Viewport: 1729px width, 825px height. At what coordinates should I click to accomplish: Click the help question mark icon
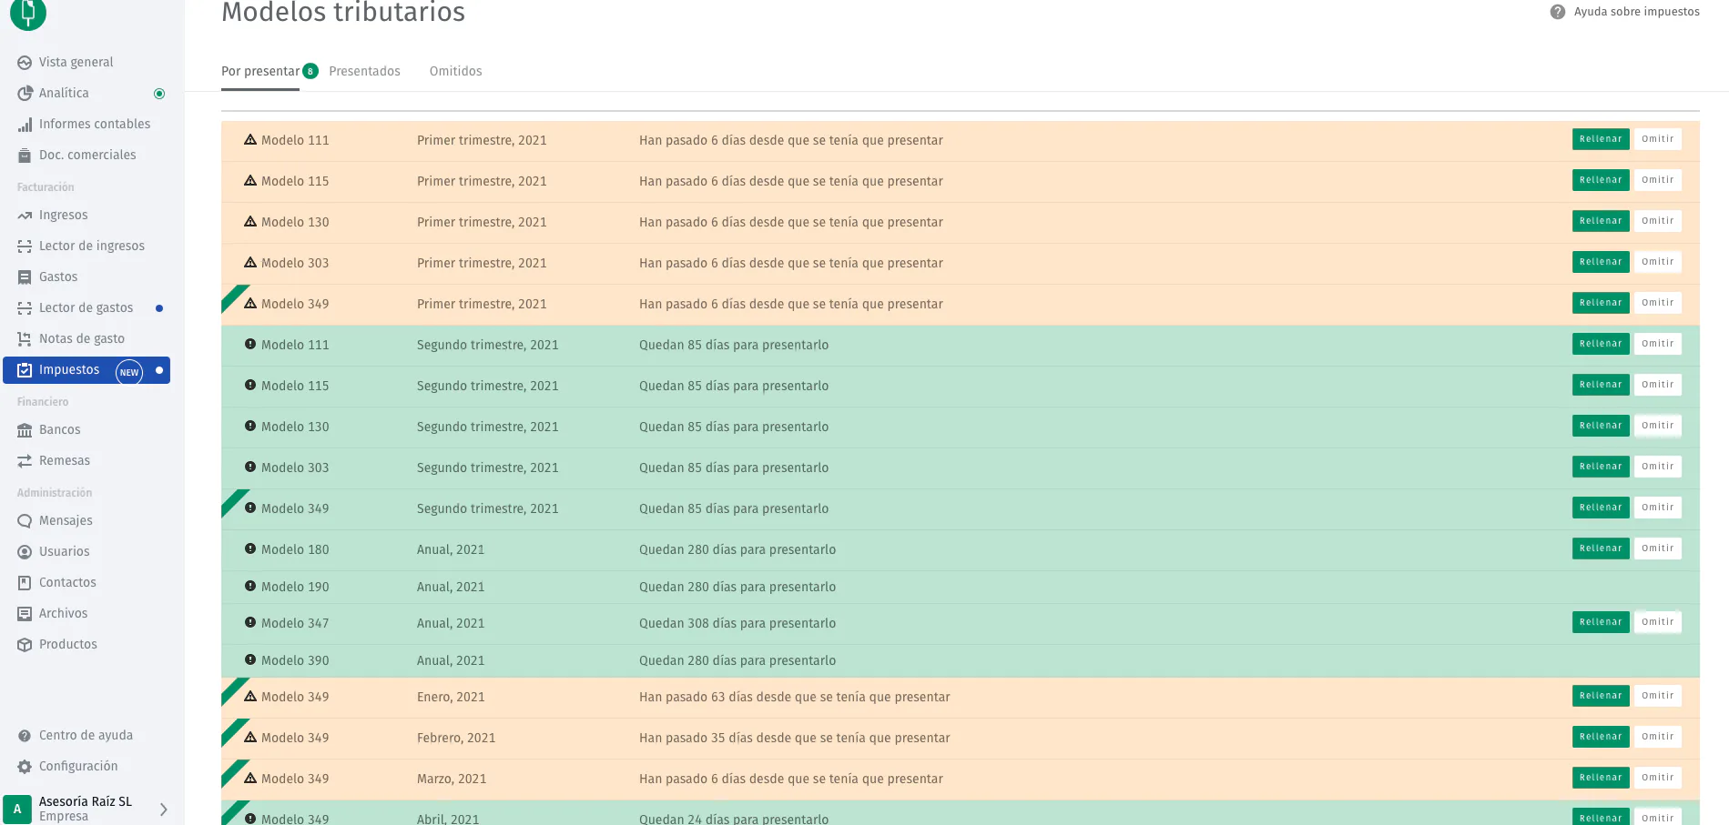(1558, 12)
